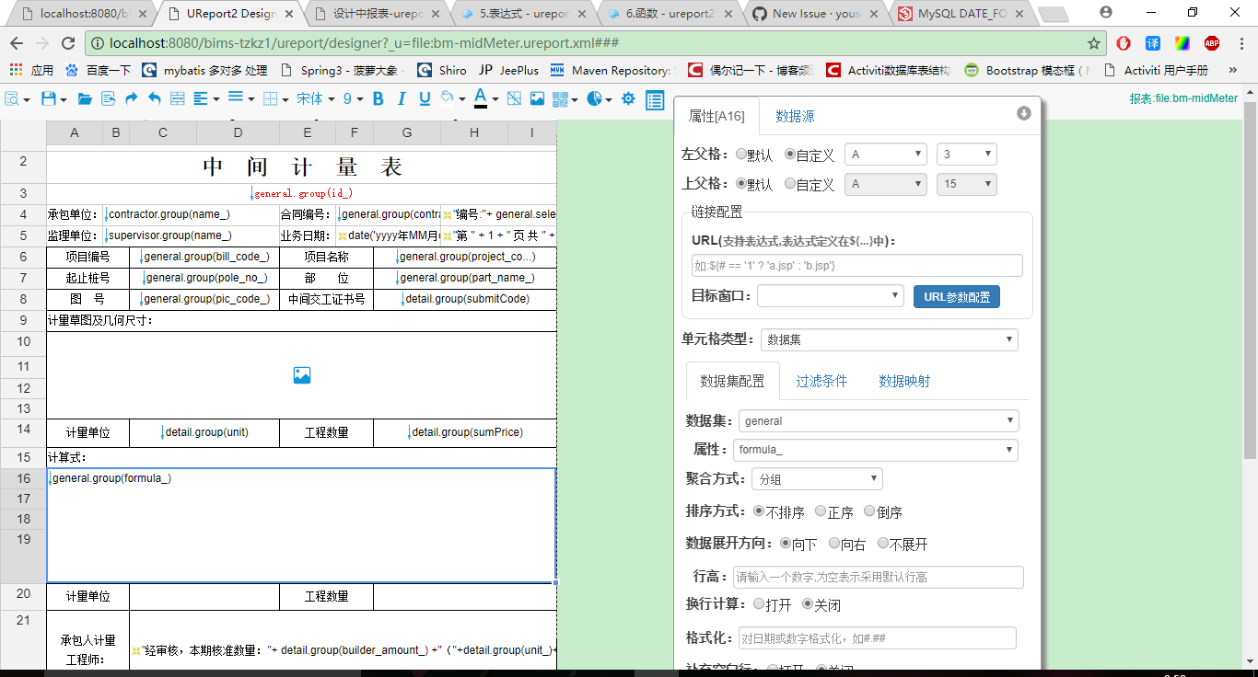
Task: Collapse panel with down-arrow circle icon
Action: (1023, 113)
